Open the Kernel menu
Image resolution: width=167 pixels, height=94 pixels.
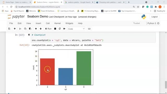[x=57, y=23]
